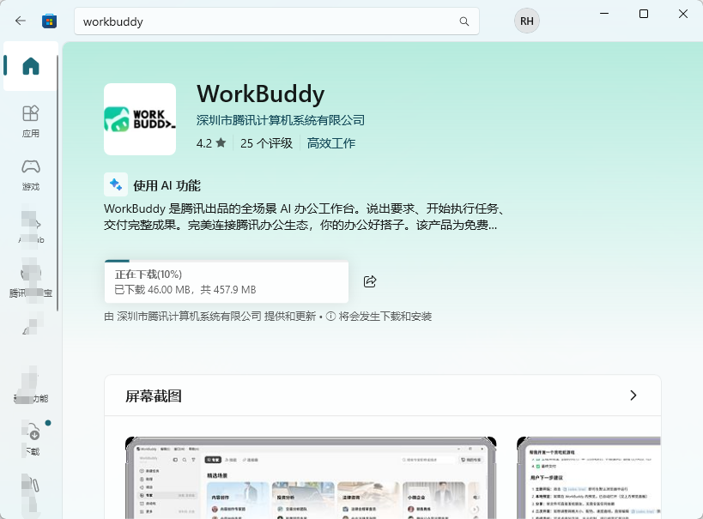Open the second screenshot thumbnail

click(x=589, y=478)
